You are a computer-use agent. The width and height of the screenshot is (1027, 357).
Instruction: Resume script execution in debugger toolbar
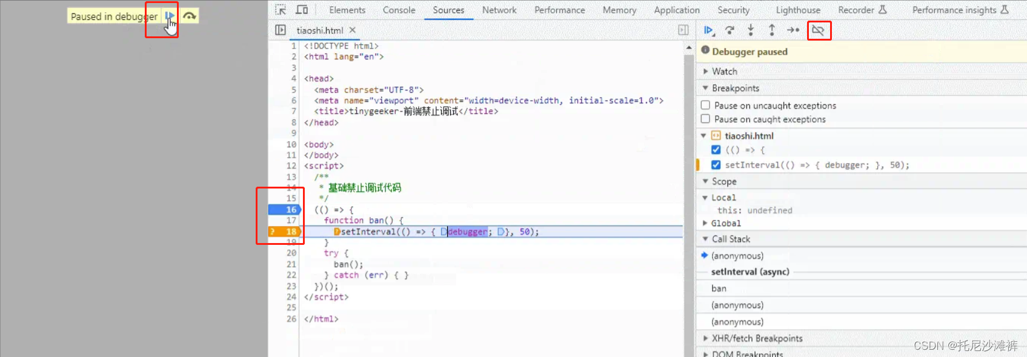708,30
